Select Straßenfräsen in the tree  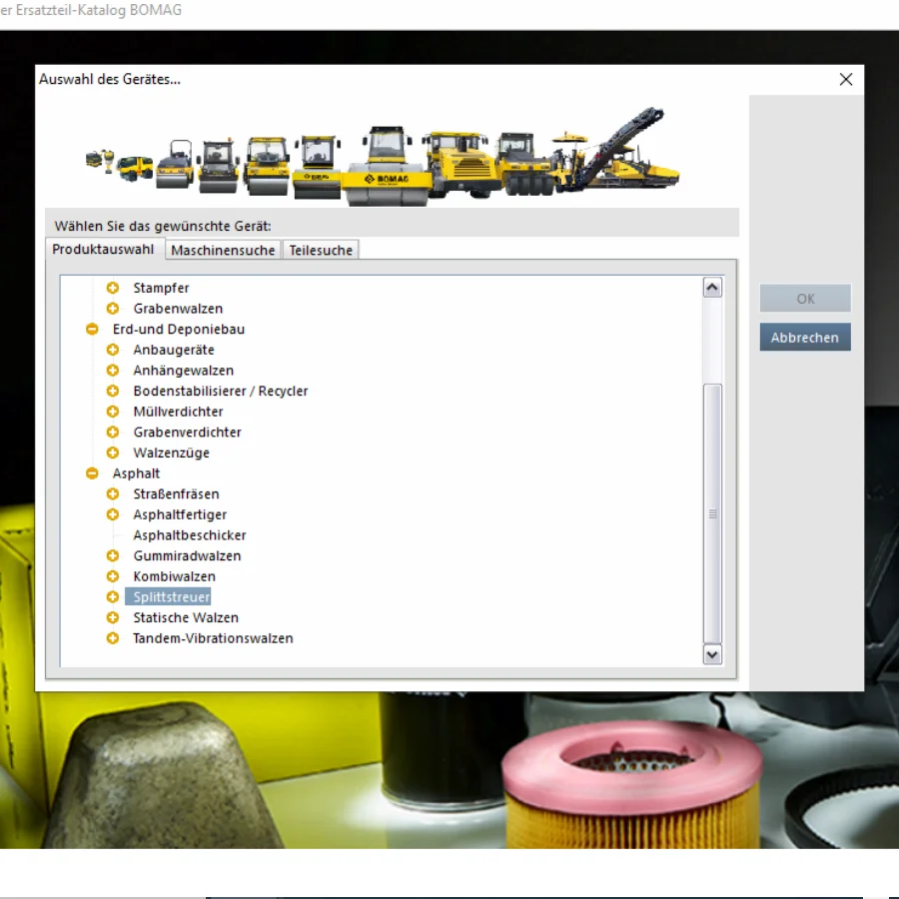[x=176, y=494]
